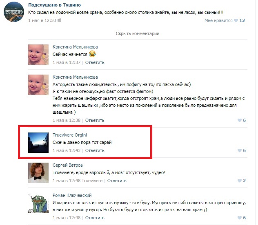This screenshot has height=225, width=258.
Task: Open Truevivere Orgini's profile name link
Action: click(x=69, y=135)
